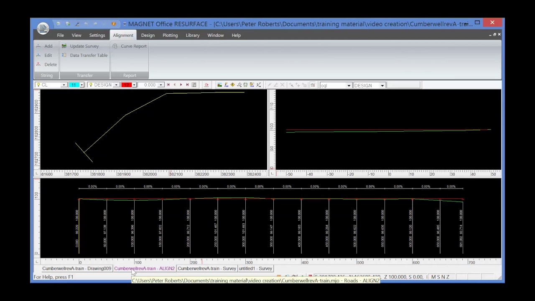Switch to CumberwellrevA-train Survey tab
535x301 pixels.
click(x=206, y=268)
